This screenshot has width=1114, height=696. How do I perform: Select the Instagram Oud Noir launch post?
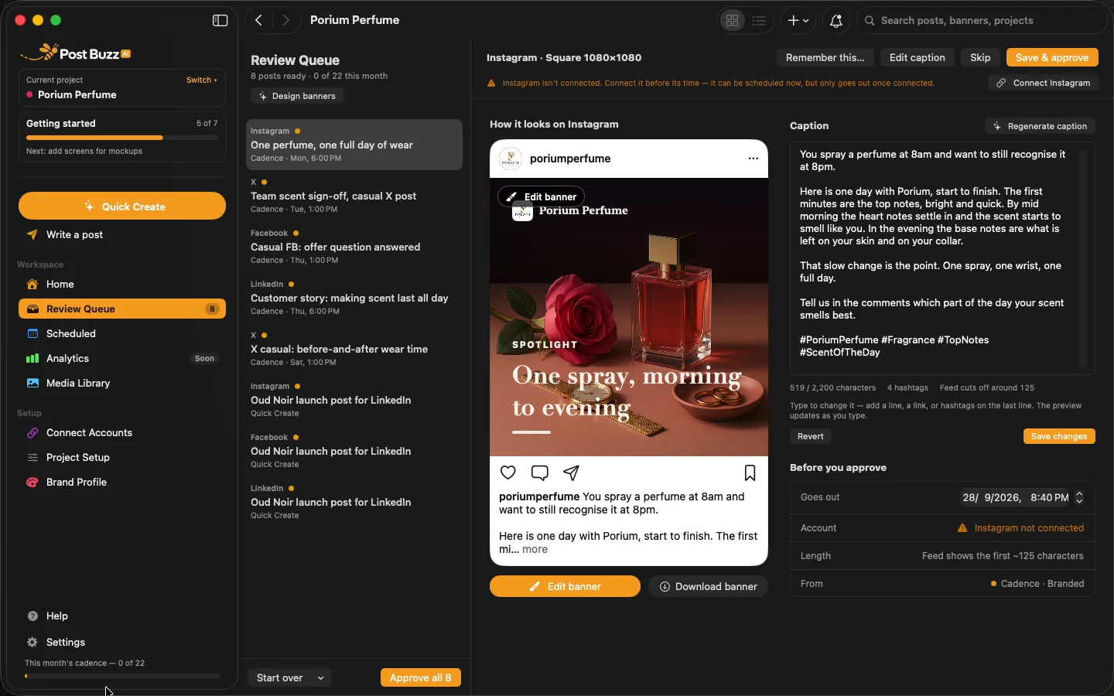(x=354, y=400)
